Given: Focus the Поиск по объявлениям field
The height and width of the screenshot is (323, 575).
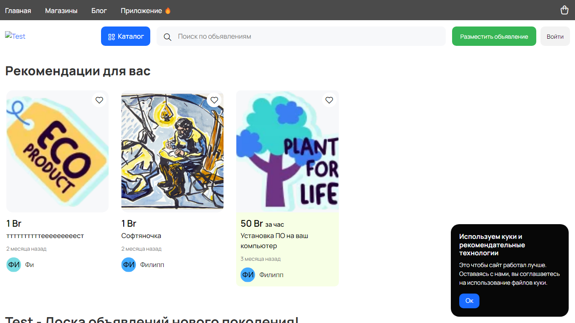Looking at the screenshot, I should 301,36.
